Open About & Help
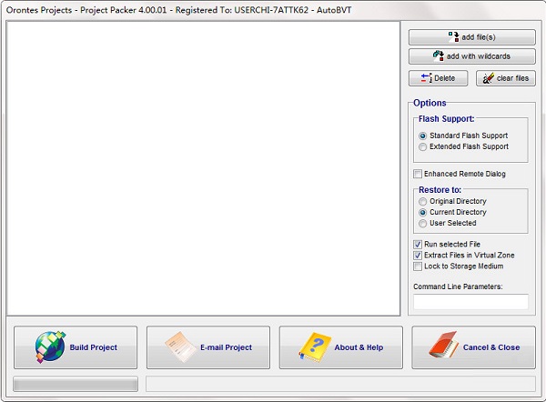 [341, 347]
